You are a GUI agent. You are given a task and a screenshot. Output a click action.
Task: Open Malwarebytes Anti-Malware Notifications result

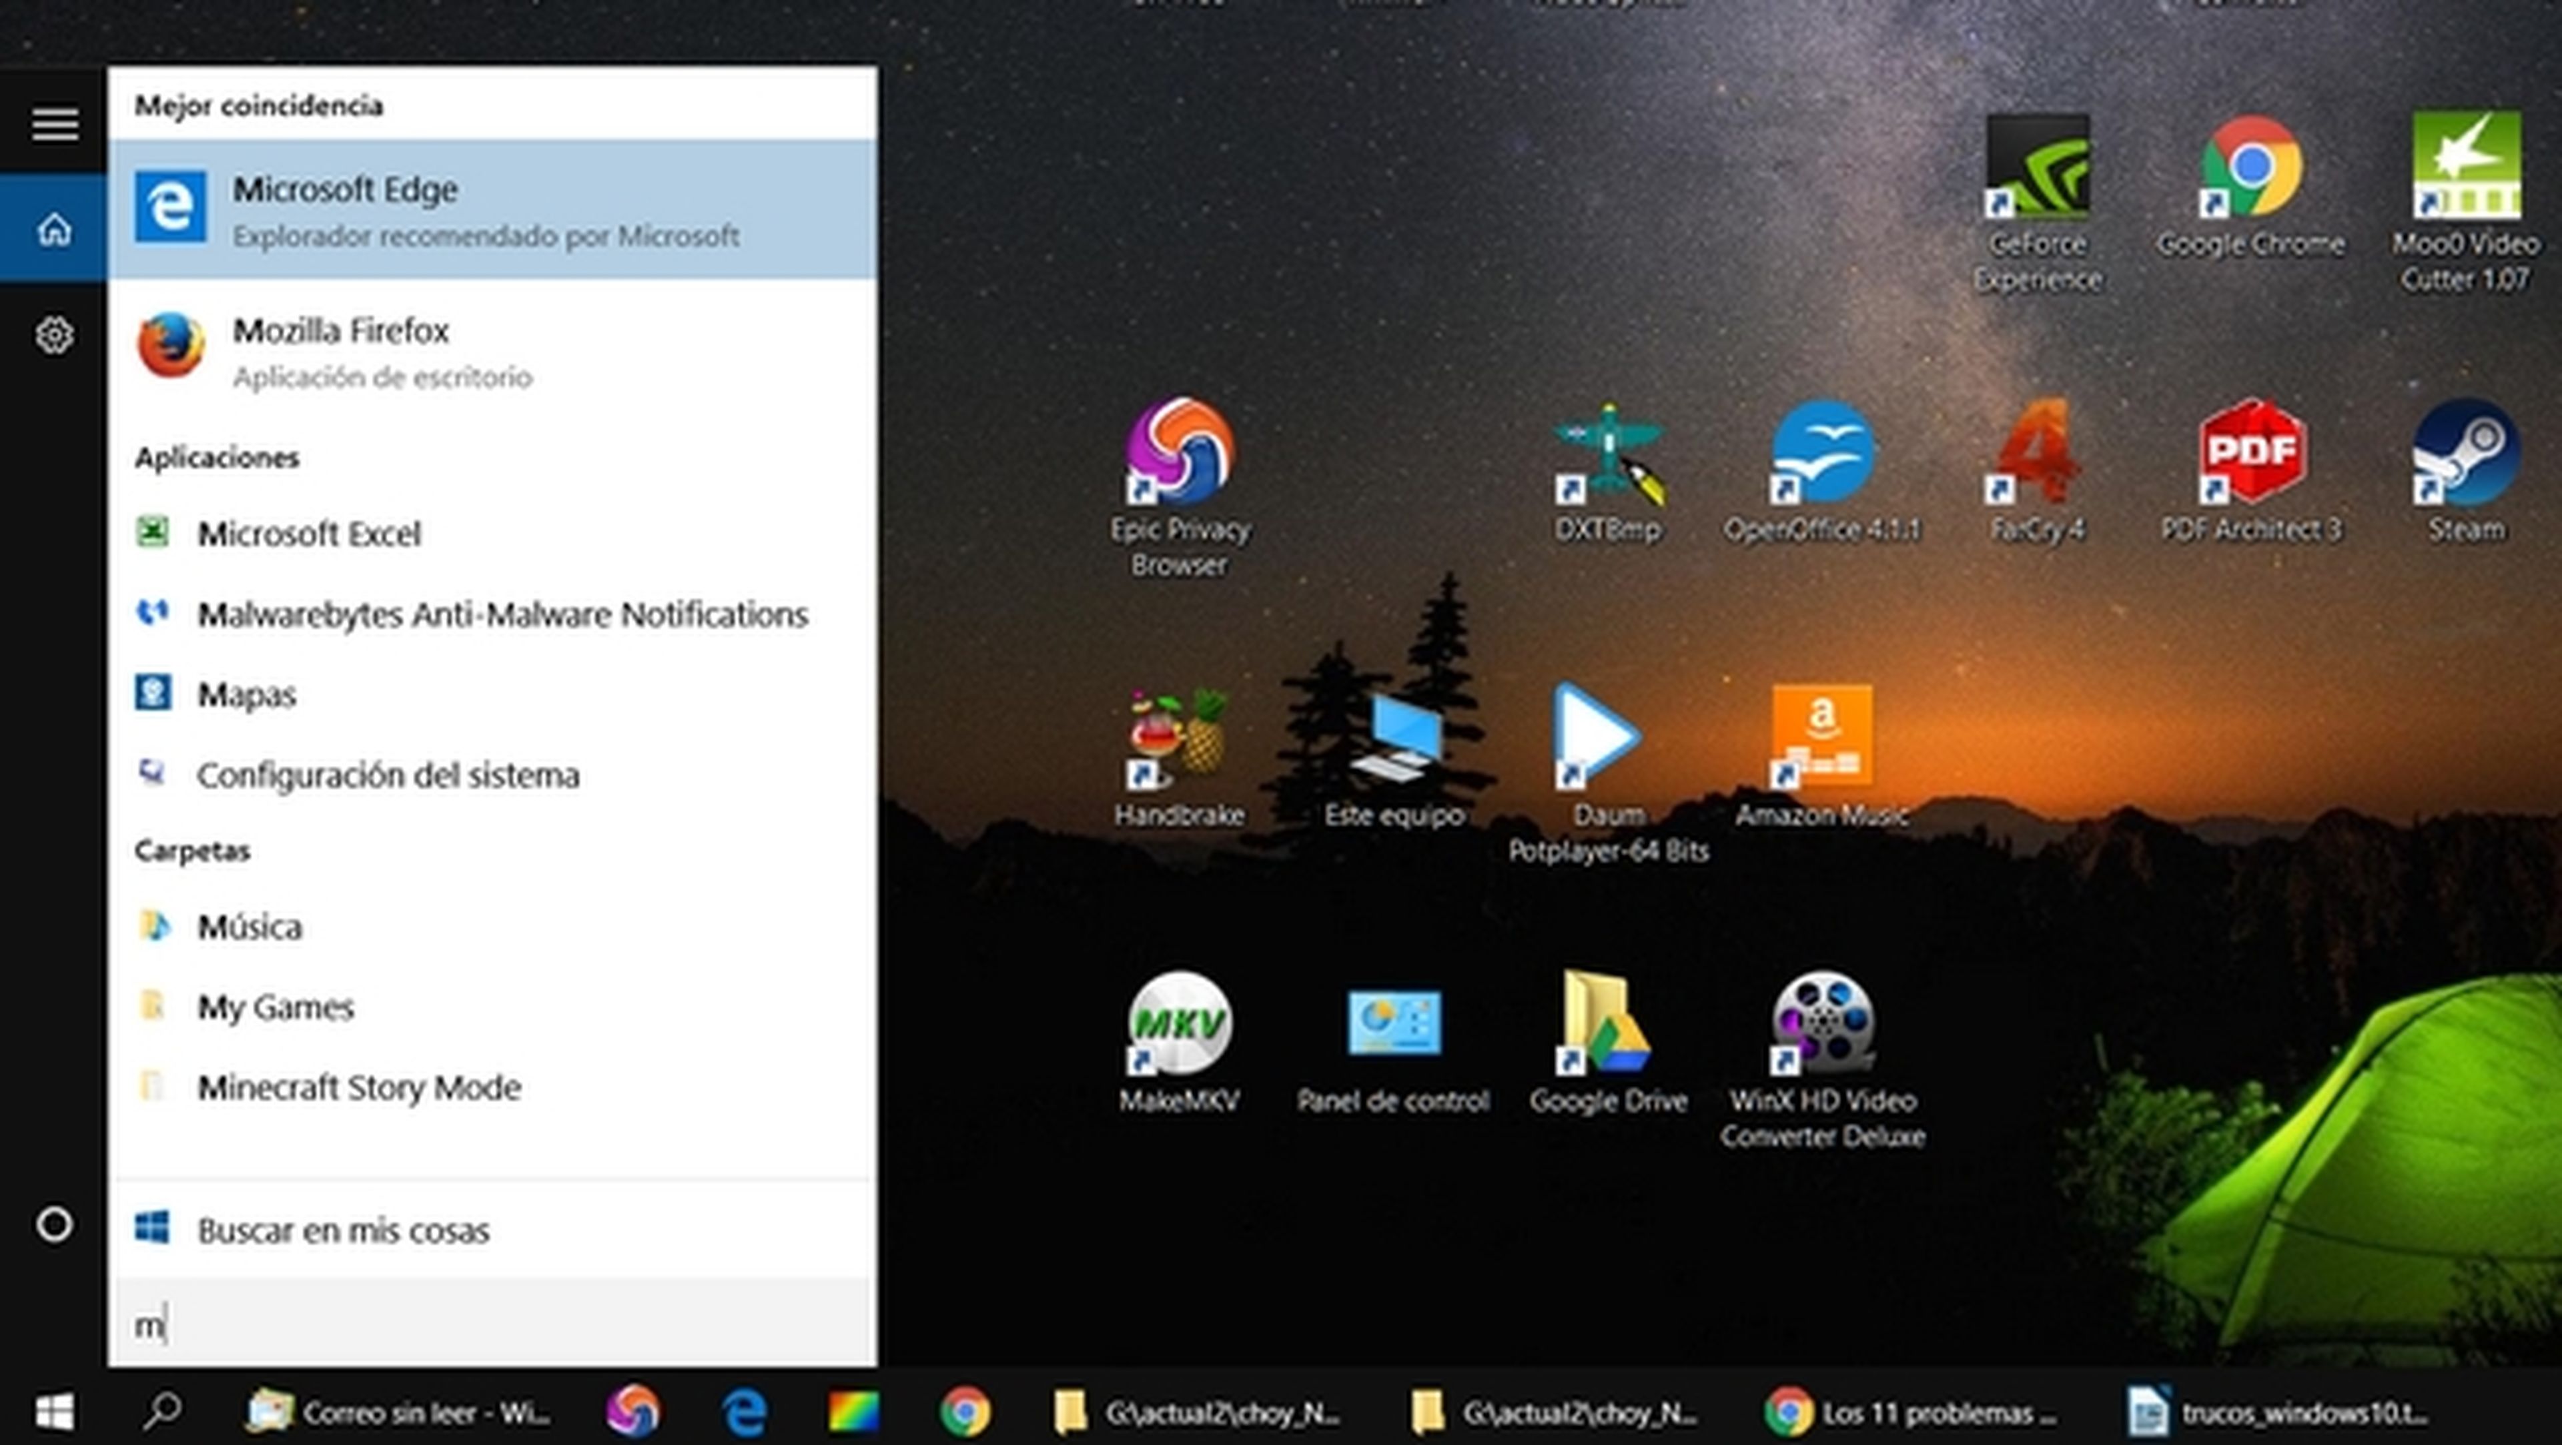point(492,614)
